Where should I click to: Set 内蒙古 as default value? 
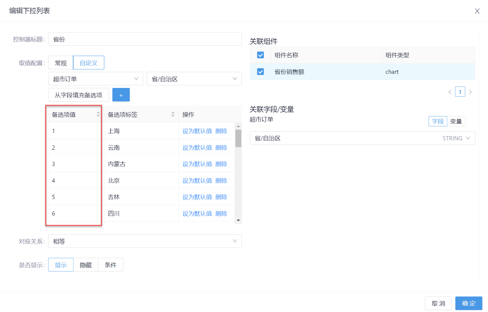pyautogui.click(x=197, y=164)
